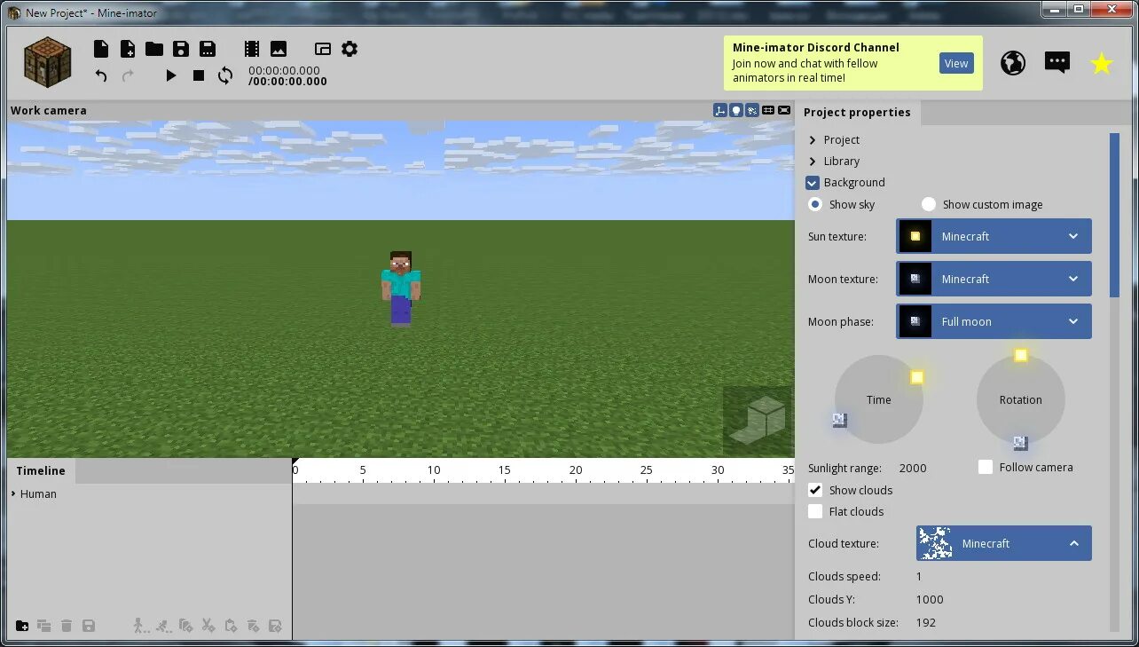Select the Project properties tab
Screen dimensions: 1139x647
(857, 112)
